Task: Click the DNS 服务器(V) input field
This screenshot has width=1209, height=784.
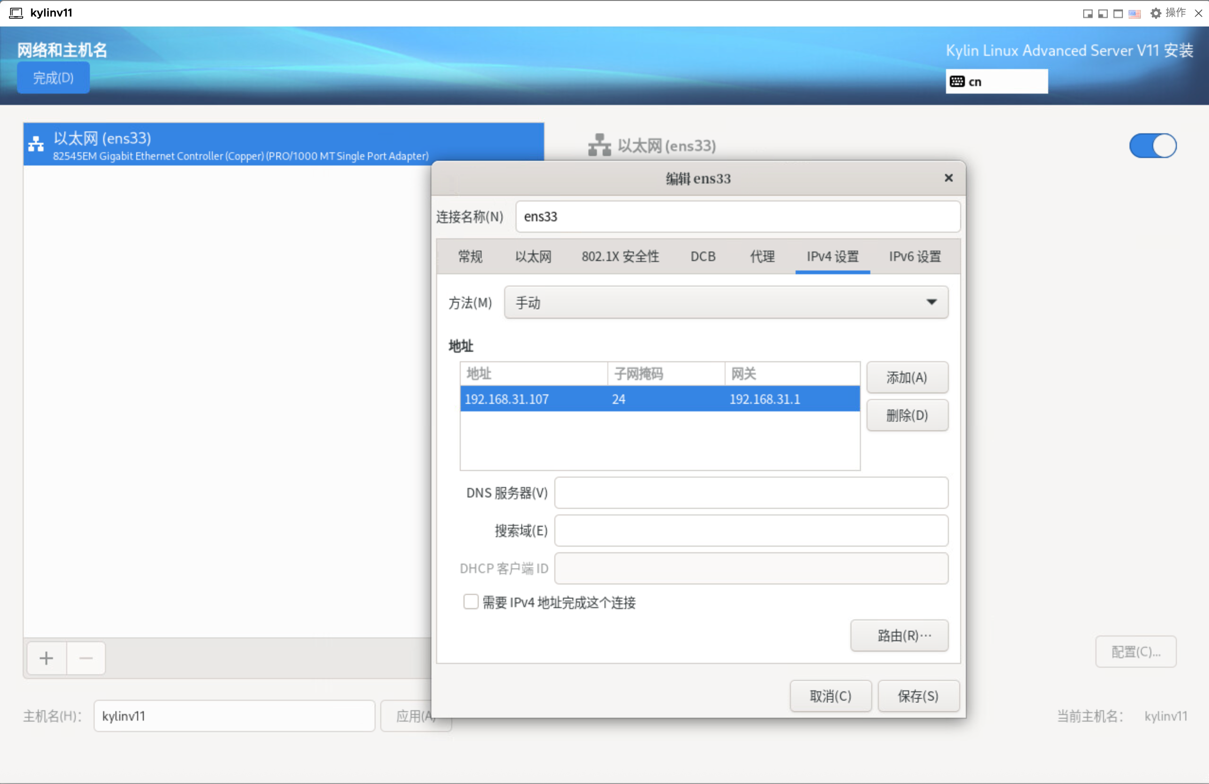Action: tap(750, 493)
